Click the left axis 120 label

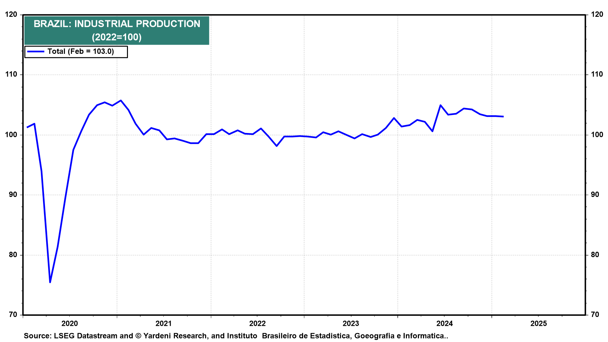(11, 15)
